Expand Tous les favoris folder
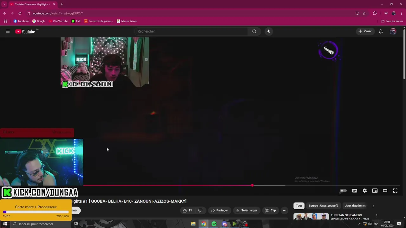This screenshot has height=228, width=406. [392, 21]
